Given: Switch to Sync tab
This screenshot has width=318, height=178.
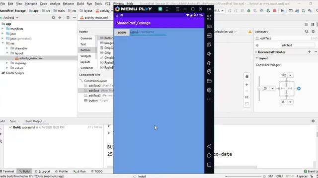Looking at the screenshot, I should [x=13, y=121].
